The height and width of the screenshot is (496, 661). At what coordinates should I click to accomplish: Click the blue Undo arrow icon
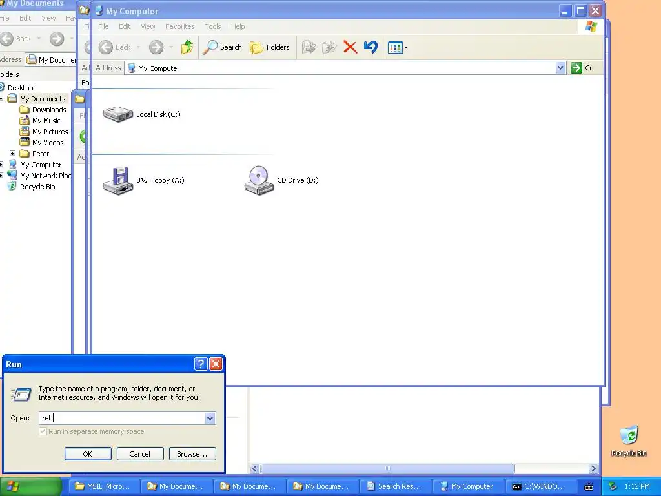[x=371, y=46]
